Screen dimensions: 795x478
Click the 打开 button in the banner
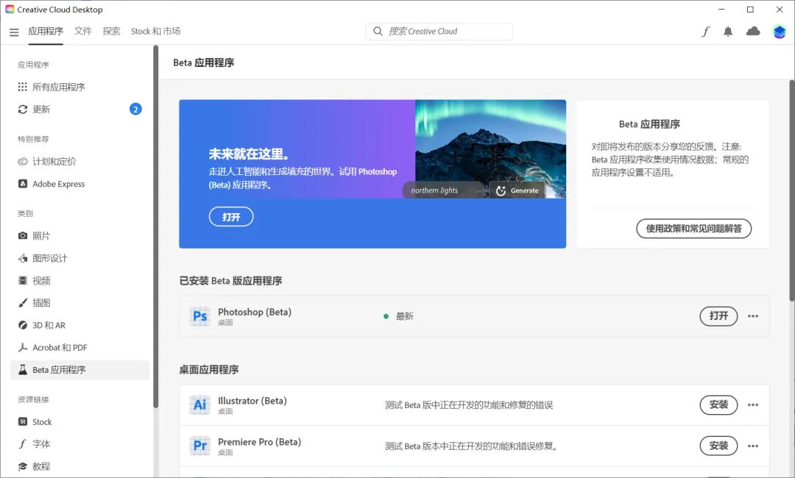[x=231, y=217]
